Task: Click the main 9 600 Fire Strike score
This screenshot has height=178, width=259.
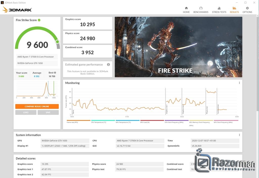Action: click(37, 45)
